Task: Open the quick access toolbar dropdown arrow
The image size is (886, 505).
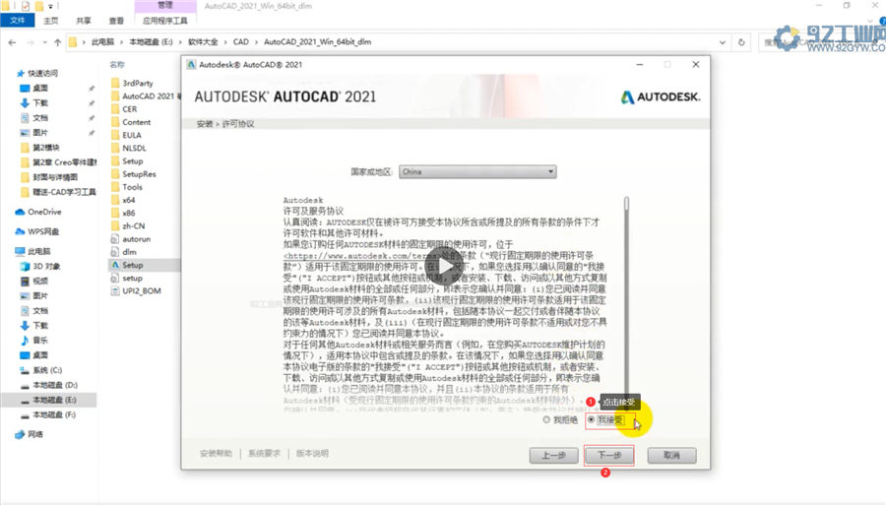Action: pyautogui.click(x=50, y=6)
